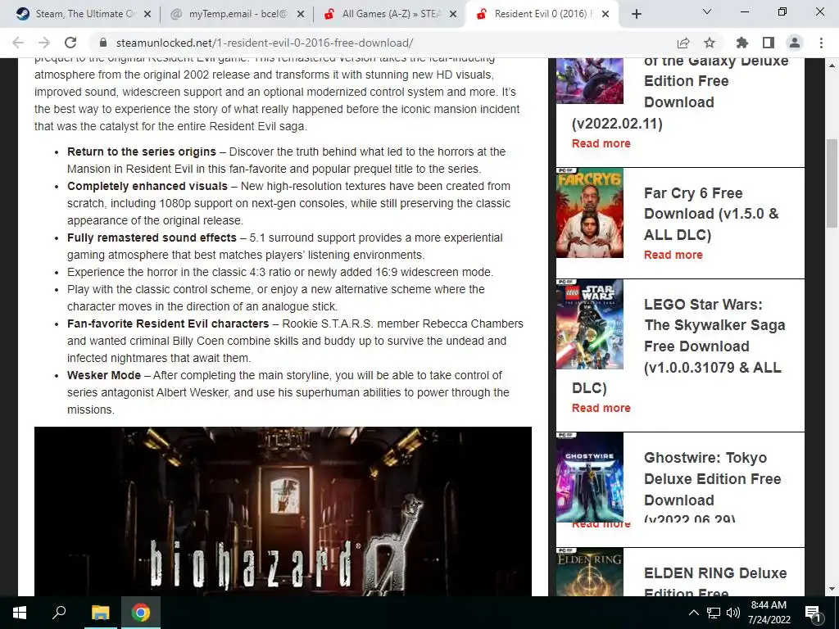Open LEGO Star Wars Skywalker Saga title
This screenshot has height=629, width=839.
pyautogui.click(x=678, y=346)
